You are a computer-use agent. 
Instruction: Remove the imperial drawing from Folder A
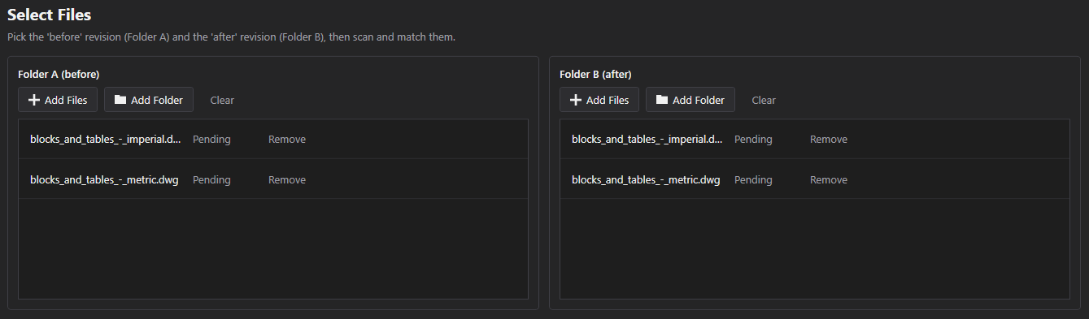point(287,140)
